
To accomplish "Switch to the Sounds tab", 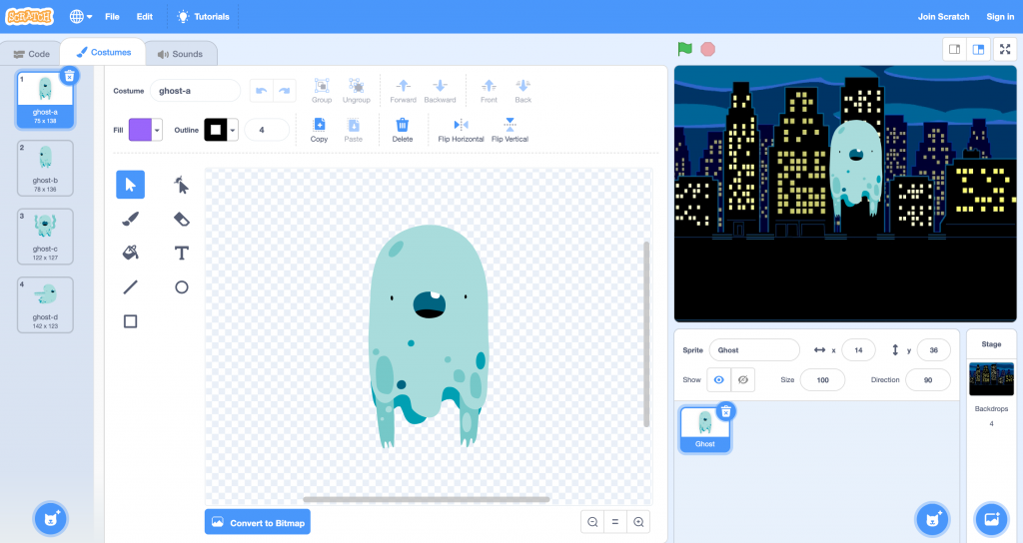I will 180,54.
